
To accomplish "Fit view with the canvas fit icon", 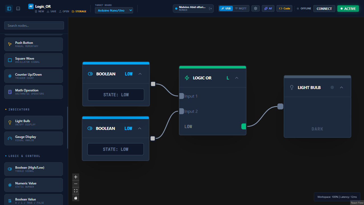I will 76,191.
